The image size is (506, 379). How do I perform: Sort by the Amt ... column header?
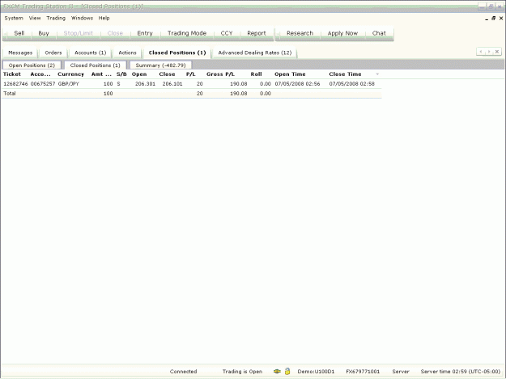click(101, 74)
